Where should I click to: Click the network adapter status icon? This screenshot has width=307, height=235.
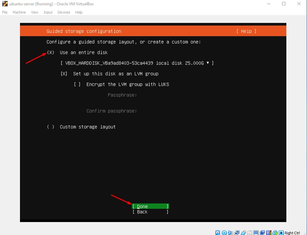(x=237, y=233)
